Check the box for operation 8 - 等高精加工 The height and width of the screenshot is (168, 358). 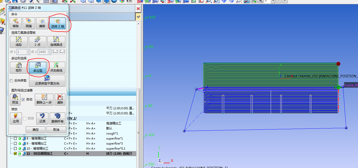pyautogui.click(x=15, y=139)
